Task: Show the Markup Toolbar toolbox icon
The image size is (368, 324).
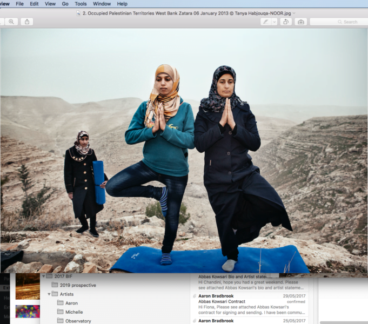Action: tap(300, 22)
